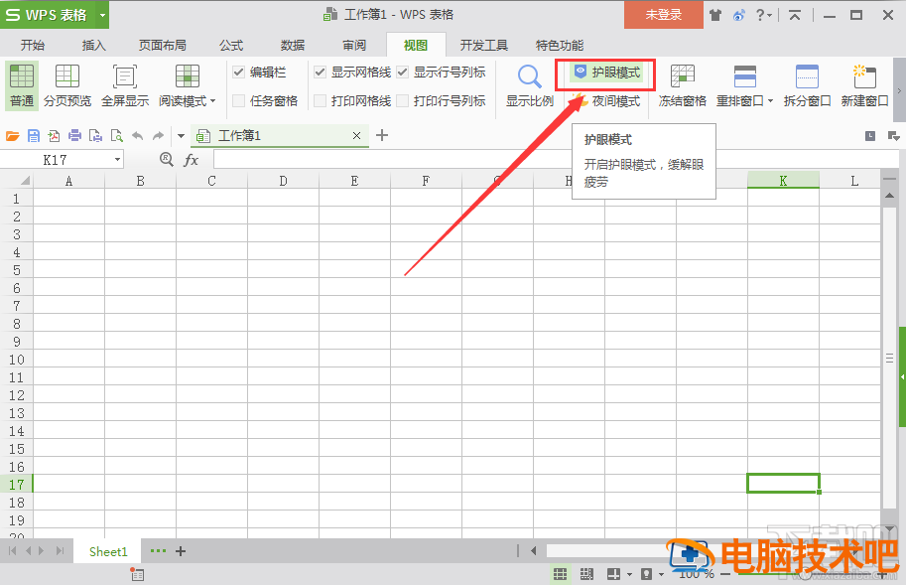This screenshot has width=906, height=585.
Task: Open the 开发工具 (Developer) tab
Action: pos(483,45)
